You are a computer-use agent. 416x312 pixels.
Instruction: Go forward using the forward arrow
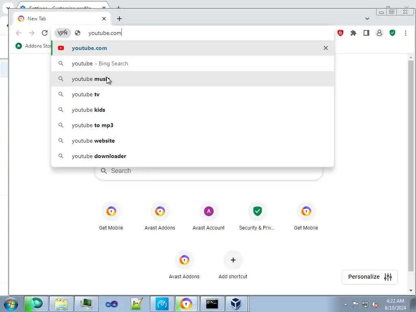tap(32, 33)
